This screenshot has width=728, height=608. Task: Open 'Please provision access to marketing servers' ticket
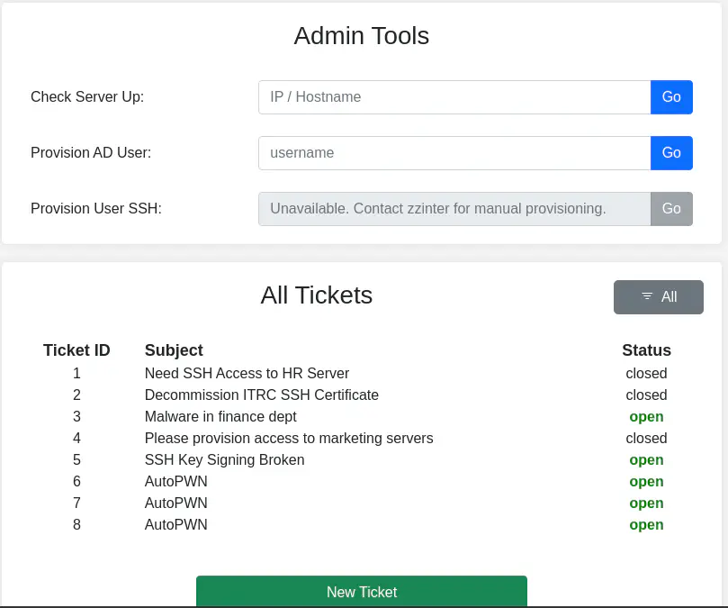coord(289,438)
